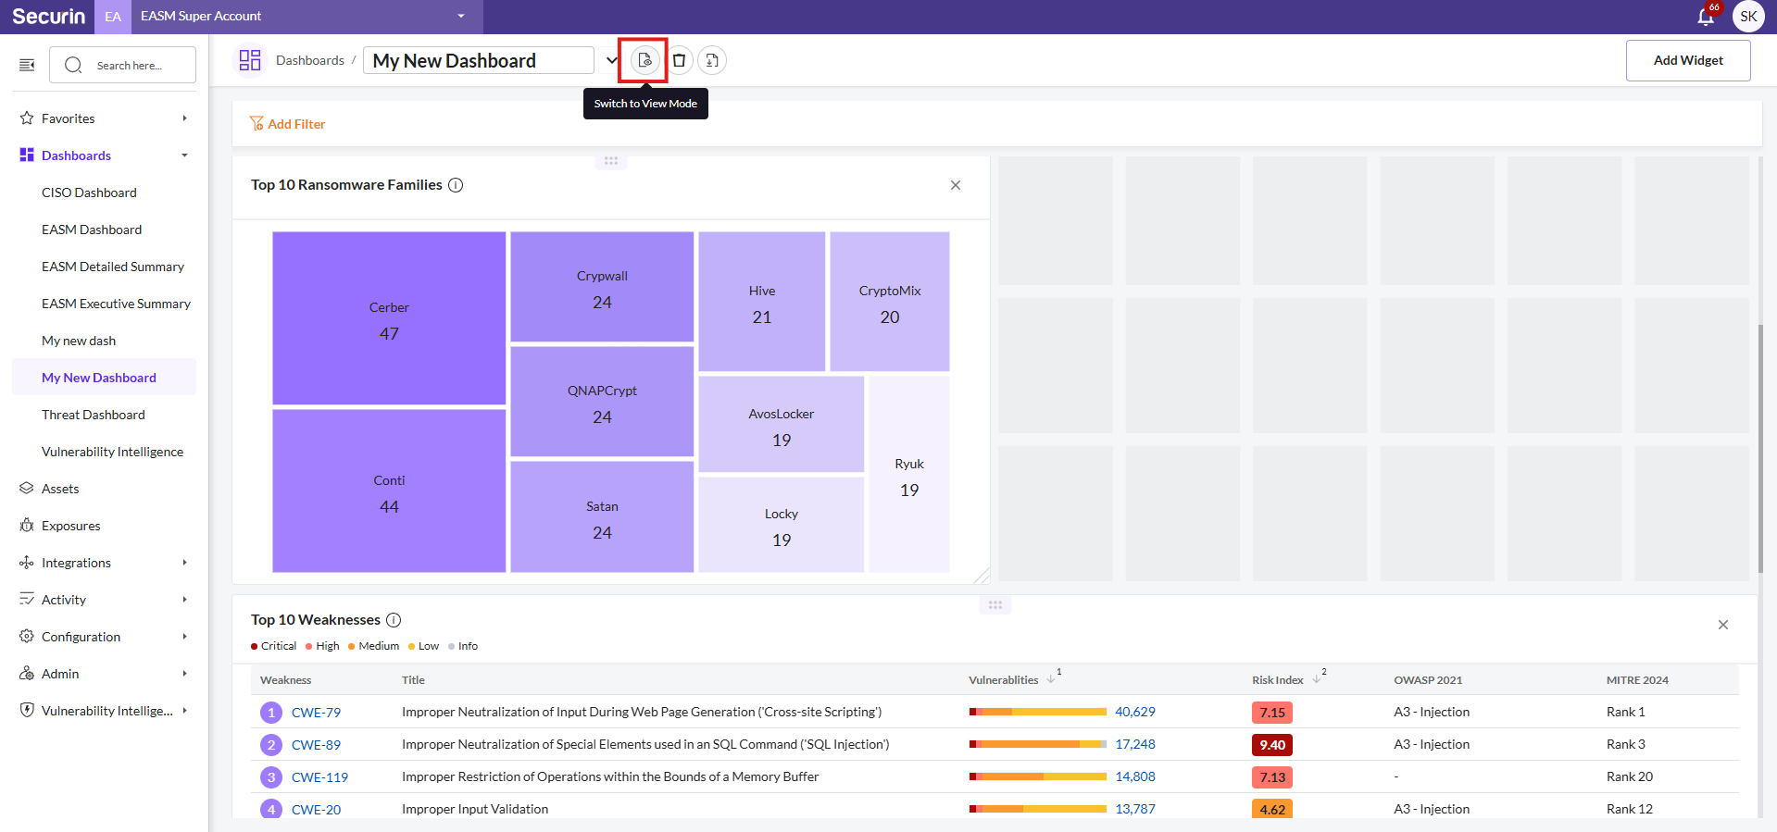Remove the Top 10 Weaknesses widget
1777x832 pixels.
point(1723,625)
